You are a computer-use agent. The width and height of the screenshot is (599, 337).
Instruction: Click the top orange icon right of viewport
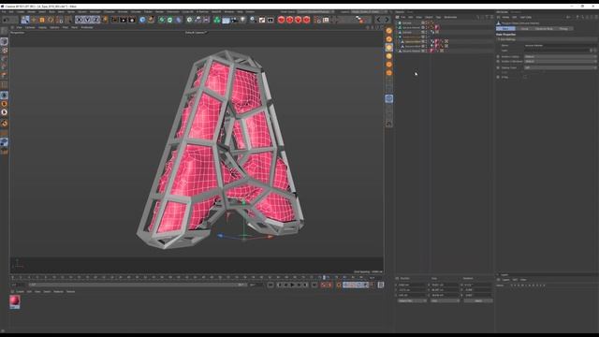[x=389, y=31]
